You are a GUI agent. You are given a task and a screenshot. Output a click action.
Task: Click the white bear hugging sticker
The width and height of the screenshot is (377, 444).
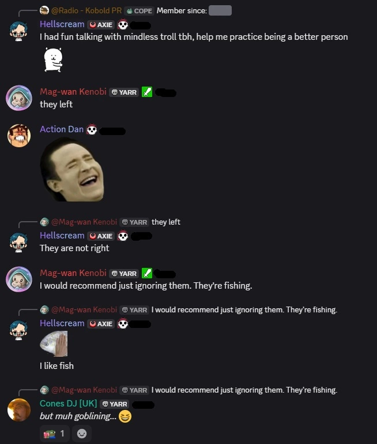click(x=53, y=59)
